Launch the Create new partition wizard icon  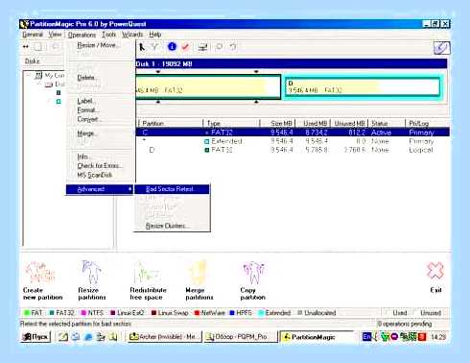coord(40,272)
